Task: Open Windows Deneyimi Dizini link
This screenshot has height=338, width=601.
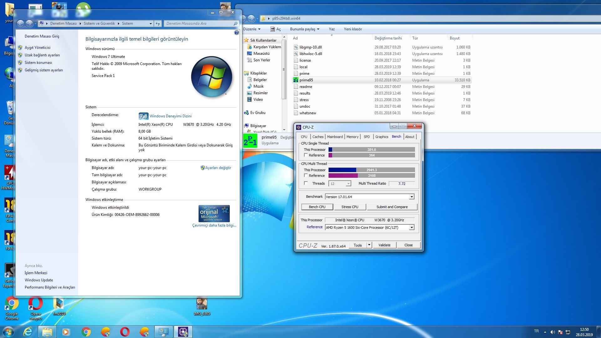Action: pyautogui.click(x=170, y=116)
